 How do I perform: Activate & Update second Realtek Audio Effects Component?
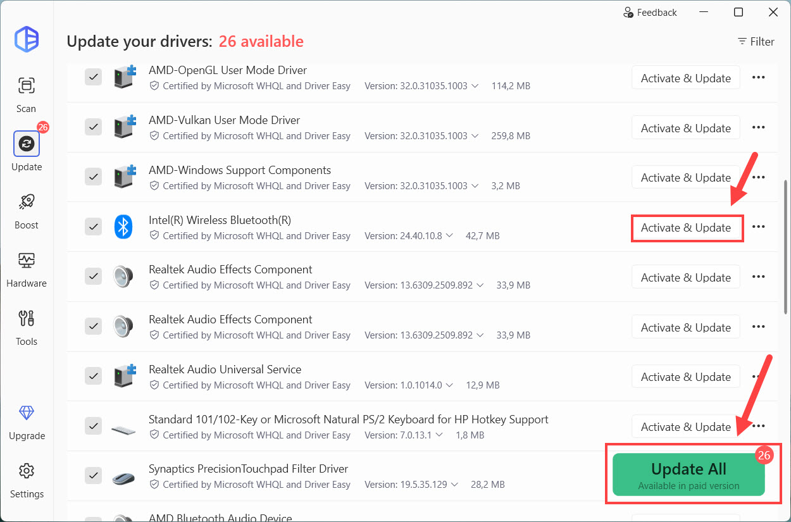[x=686, y=327]
